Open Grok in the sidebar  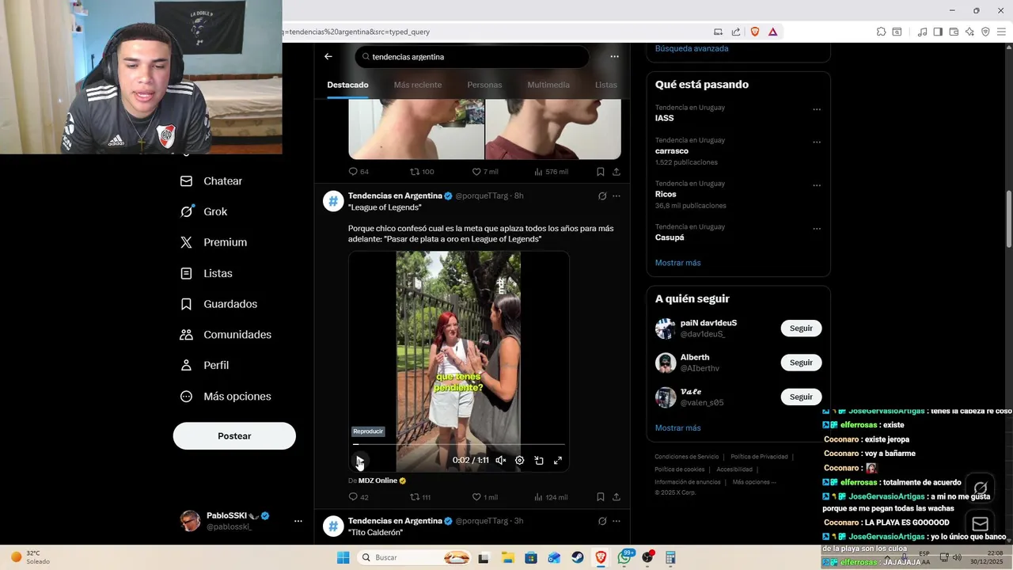click(x=204, y=211)
